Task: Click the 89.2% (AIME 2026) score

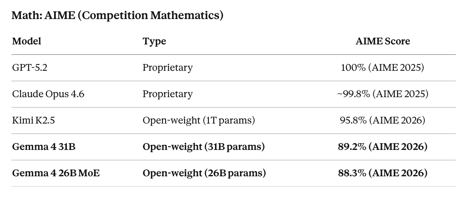Action: pos(383,147)
